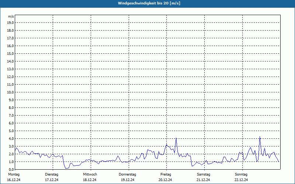This screenshot has width=295, height=184.
Task: Select the 2,0 axis value
Action: pyautogui.click(x=11, y=154)
